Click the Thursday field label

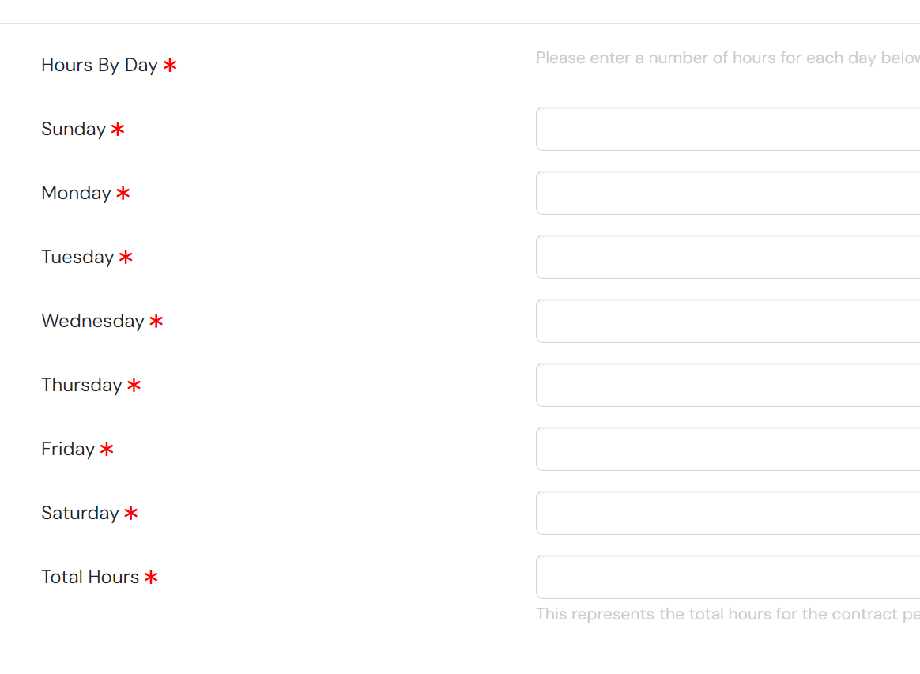[81, 385]
